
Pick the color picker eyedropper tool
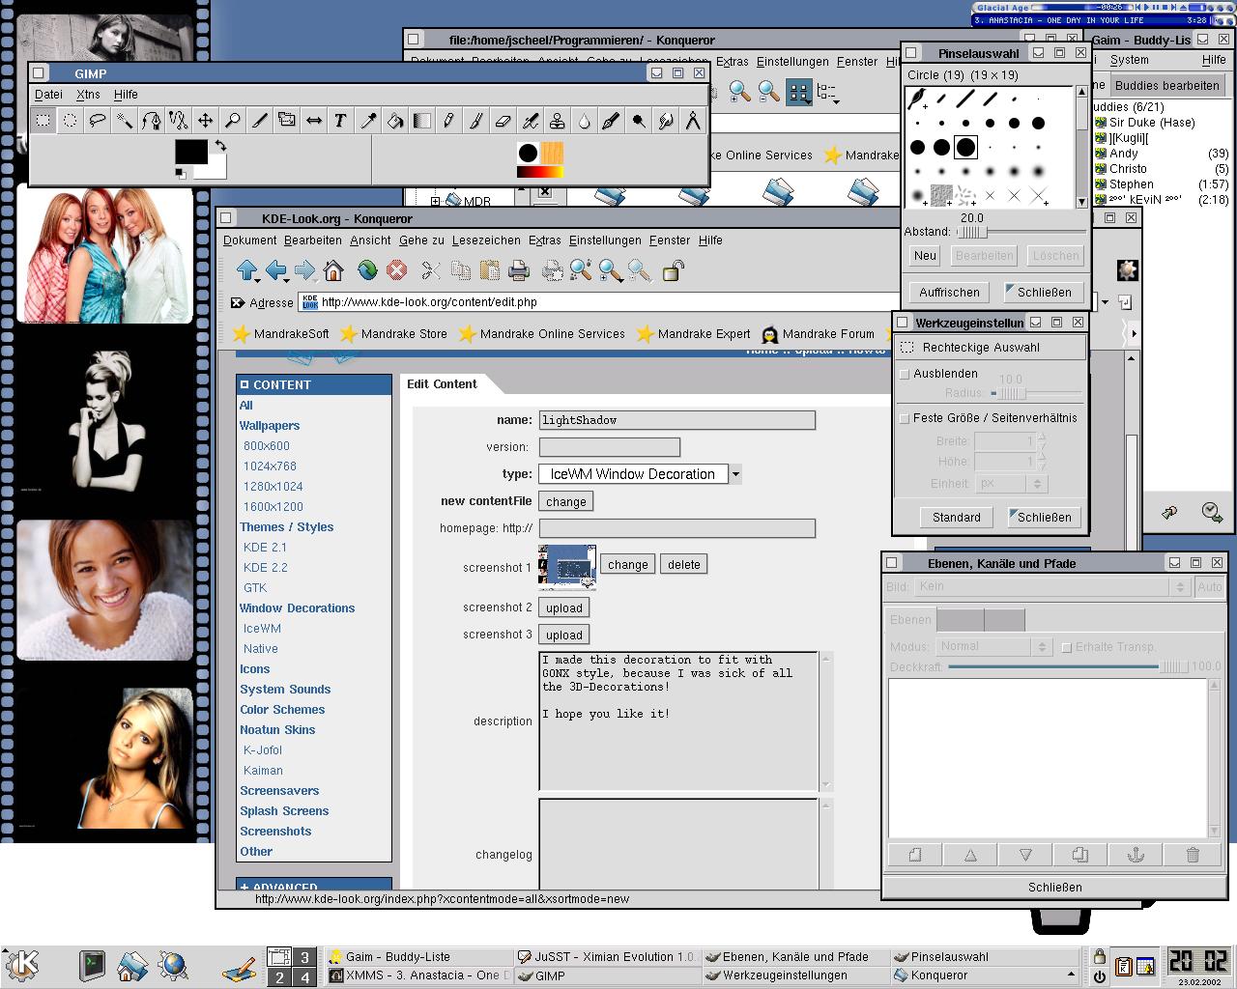click(x=368, y=121)
